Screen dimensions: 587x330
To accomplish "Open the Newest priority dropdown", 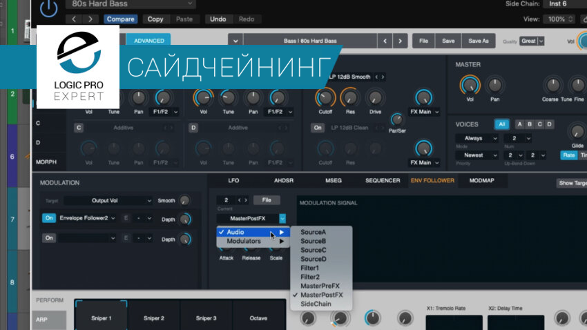I will [x=477, y=155].
